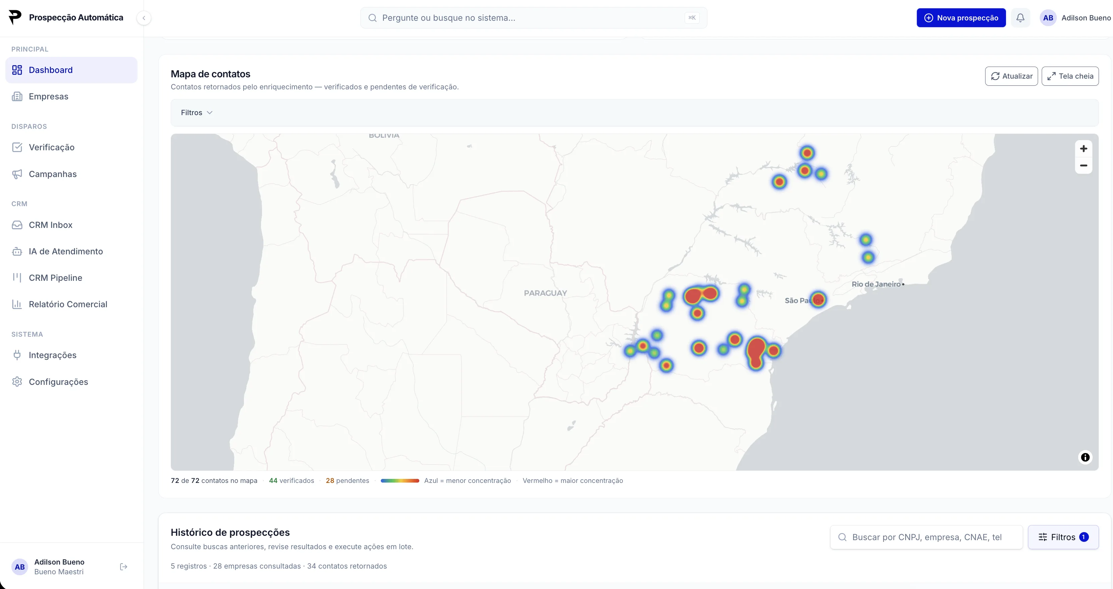Click the '44 verificados' count
Image resolution: width=1113 pixels, height=589 pixels.
coord(291,481)
